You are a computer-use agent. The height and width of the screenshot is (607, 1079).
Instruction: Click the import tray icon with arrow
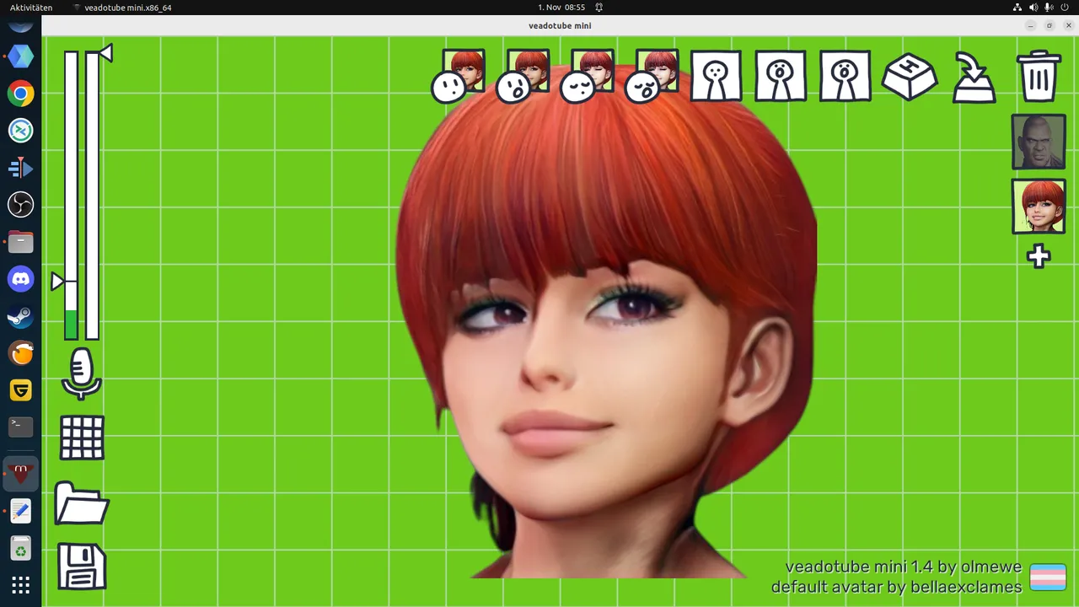974,78
